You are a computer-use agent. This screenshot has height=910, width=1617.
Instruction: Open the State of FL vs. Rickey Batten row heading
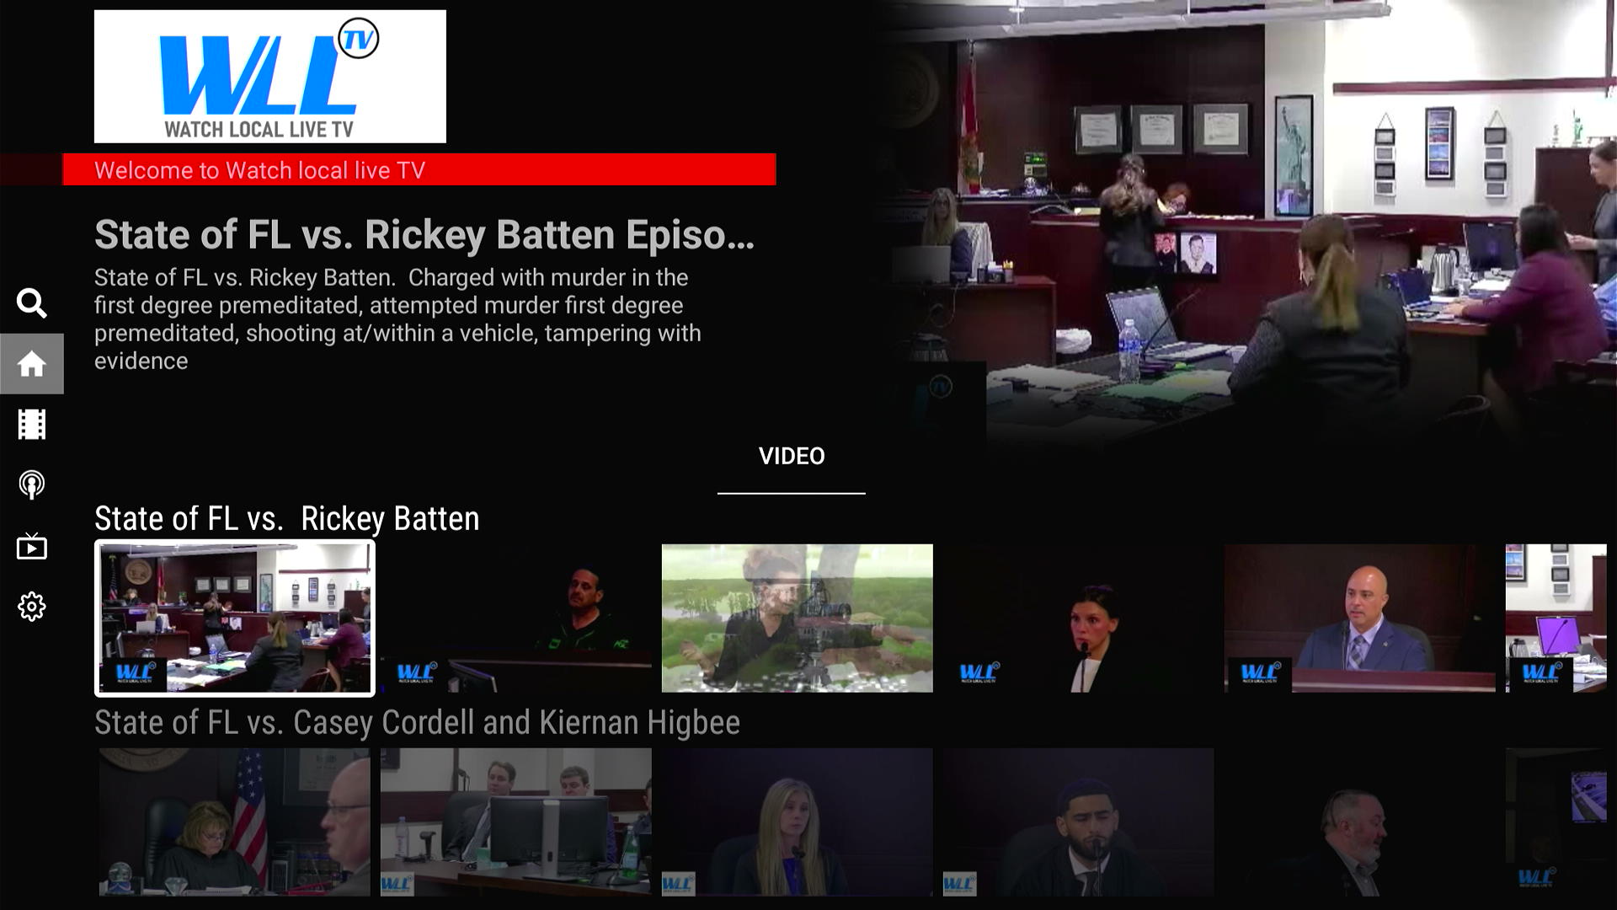(286, 519)
